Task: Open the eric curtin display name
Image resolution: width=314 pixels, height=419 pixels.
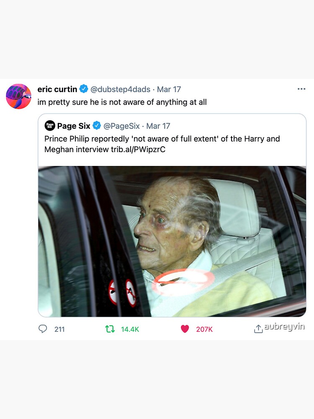Action: point(57,89)
